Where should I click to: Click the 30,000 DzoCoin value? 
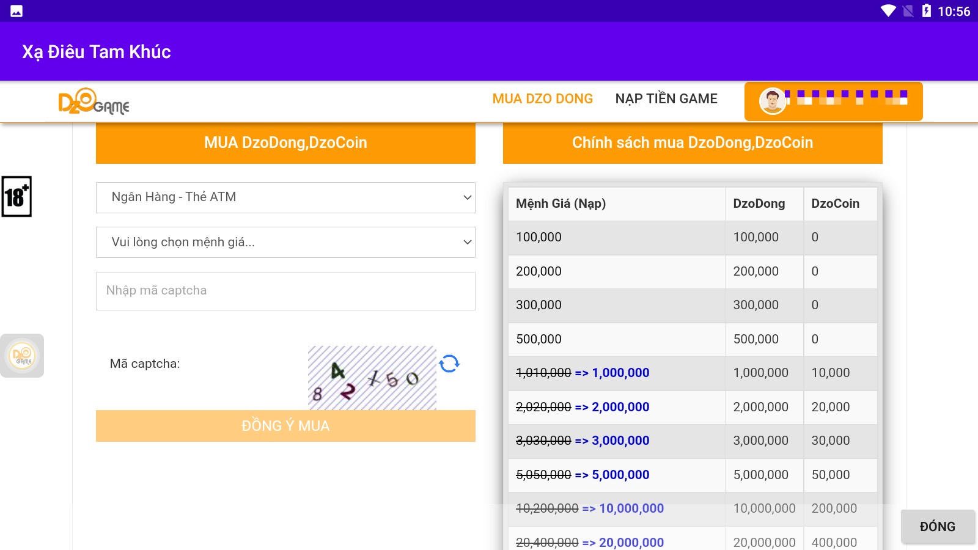click(x=830, y=441)
